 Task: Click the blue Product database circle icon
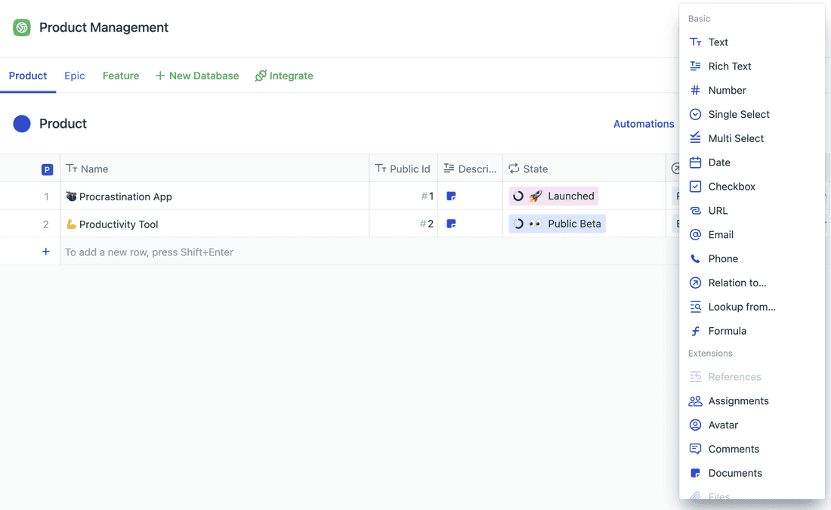click(22, 124)
